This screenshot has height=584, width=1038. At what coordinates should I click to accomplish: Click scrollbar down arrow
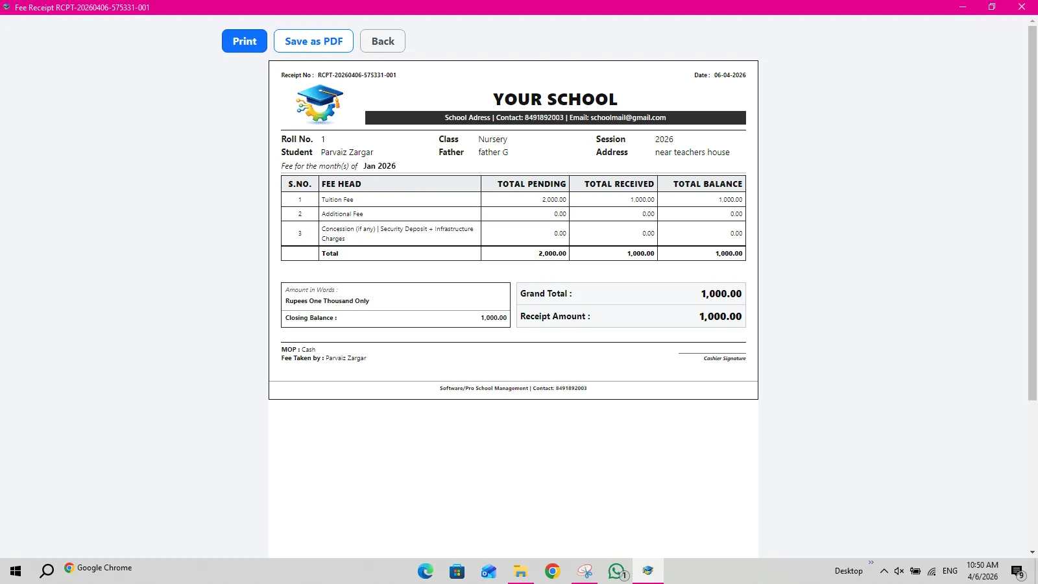(x=1032, y=552)
